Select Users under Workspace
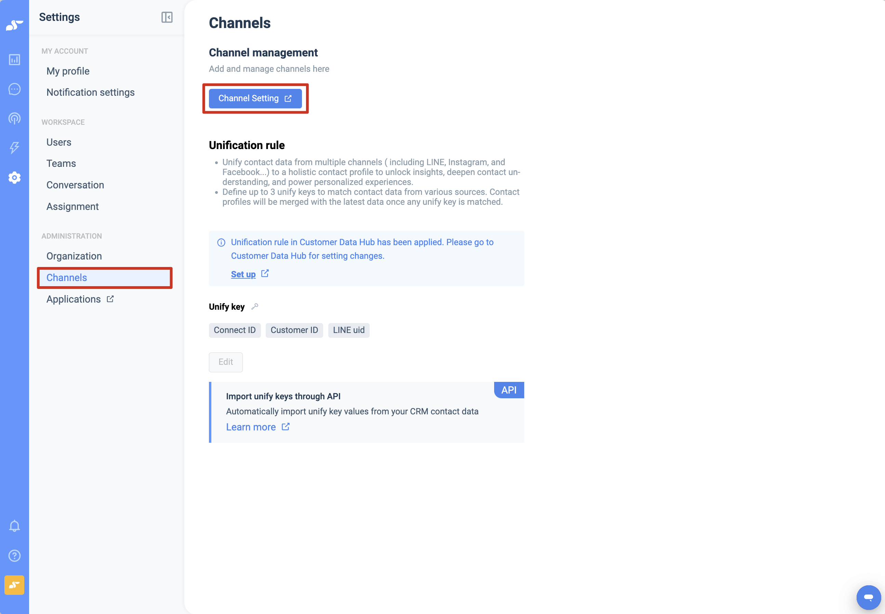Screen dimensions: 885x614 click(x=59, y=142)
